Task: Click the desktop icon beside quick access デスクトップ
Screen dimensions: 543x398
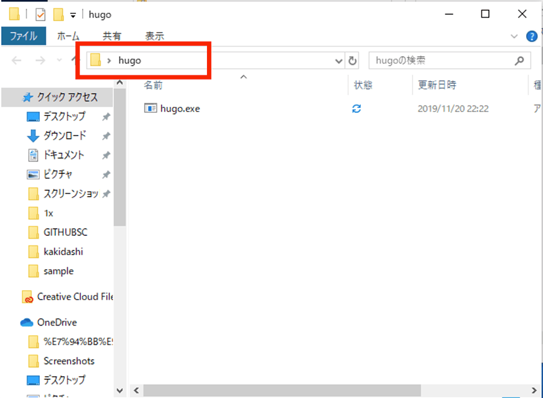Action: [33, 117]
